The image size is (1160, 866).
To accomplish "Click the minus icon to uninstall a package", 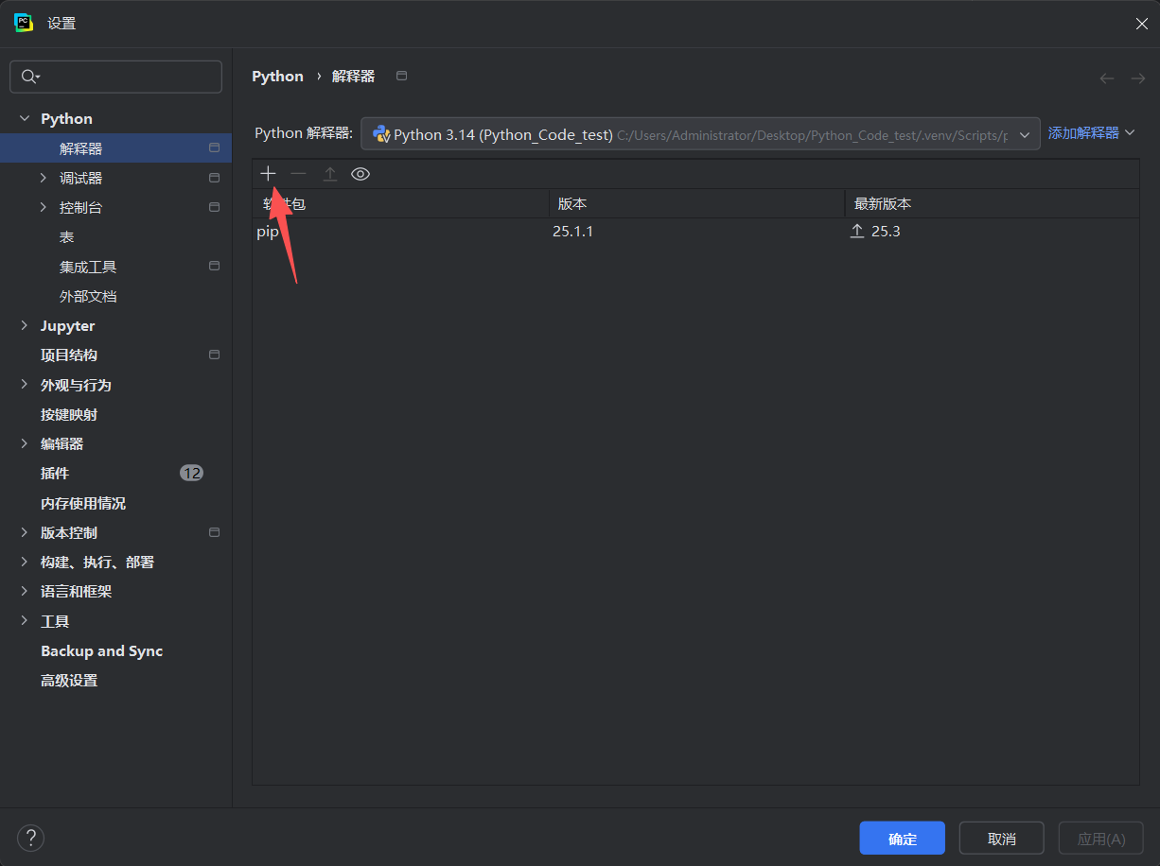I will point(299,174).
